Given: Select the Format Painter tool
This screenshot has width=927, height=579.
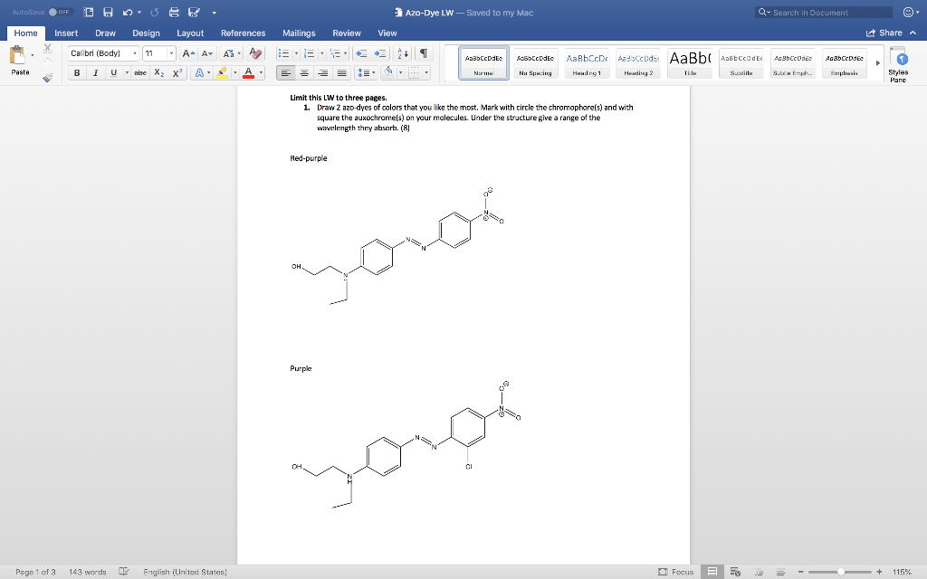Looking at the screenshot, I should coord(46,79).
